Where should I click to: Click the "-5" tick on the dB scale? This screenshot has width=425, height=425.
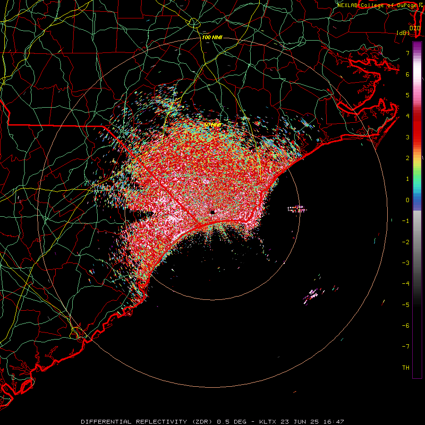point(406,305)
